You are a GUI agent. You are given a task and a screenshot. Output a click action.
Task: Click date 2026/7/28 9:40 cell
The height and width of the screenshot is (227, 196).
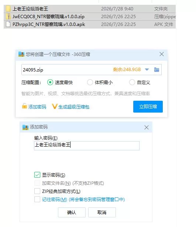pyautogui.click(x=117, y=9)
